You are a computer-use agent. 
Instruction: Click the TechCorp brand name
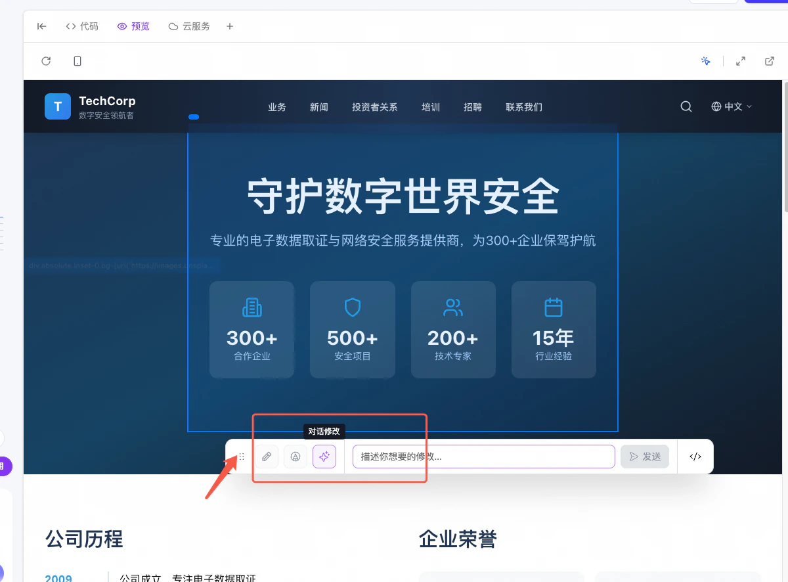pyautogui.click(x=107, y=101)
